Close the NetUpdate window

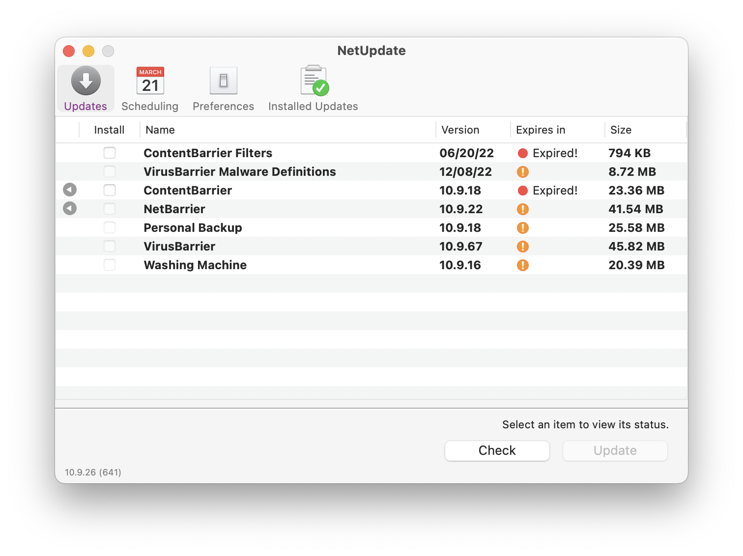[x=69, y=51]
